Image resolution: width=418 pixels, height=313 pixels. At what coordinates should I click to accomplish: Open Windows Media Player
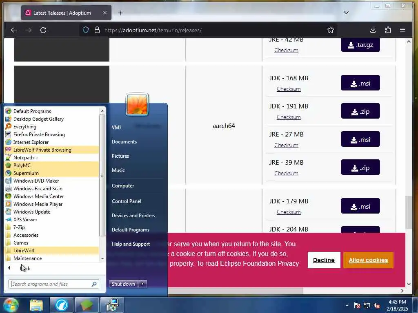click(38, 204)
